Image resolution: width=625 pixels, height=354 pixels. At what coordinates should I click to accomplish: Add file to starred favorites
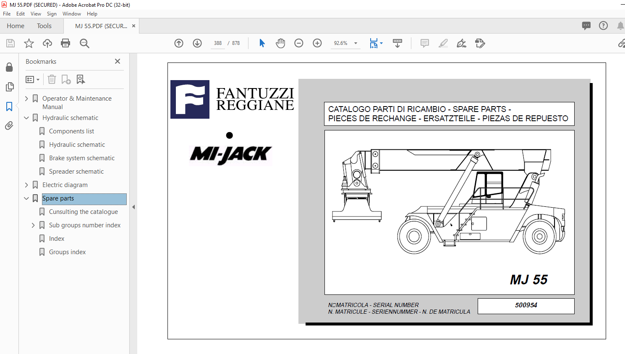coord(29,43)
